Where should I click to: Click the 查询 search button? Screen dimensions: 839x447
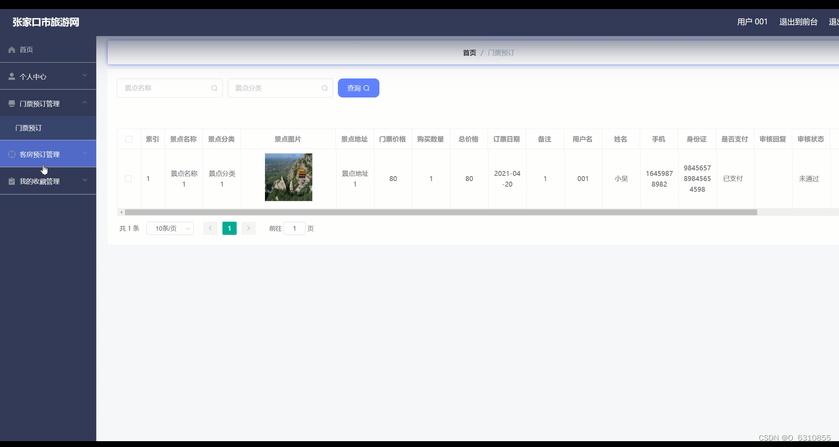(x=358, y=88)
